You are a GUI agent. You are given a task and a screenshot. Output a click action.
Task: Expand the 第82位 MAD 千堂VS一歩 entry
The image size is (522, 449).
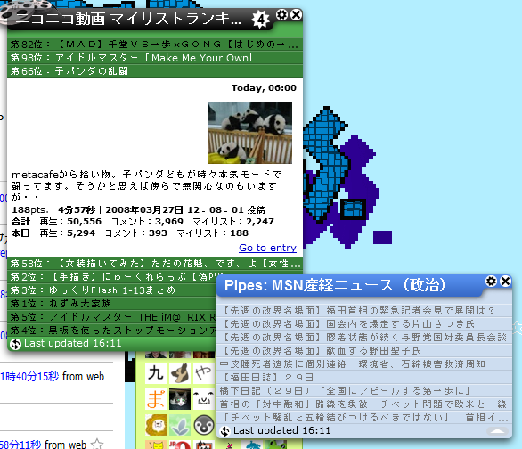point(155,45)
